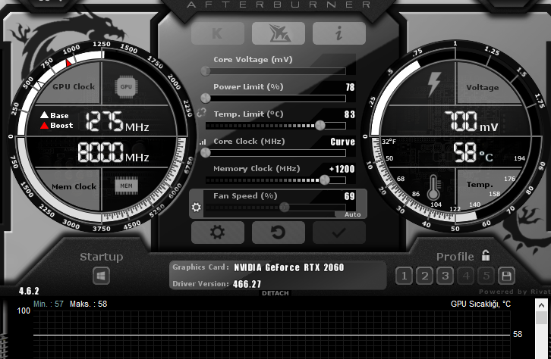Screen dimensions: 551x359
Task: Click the thermometer icon in right gauge
Action: coord(433,188)
